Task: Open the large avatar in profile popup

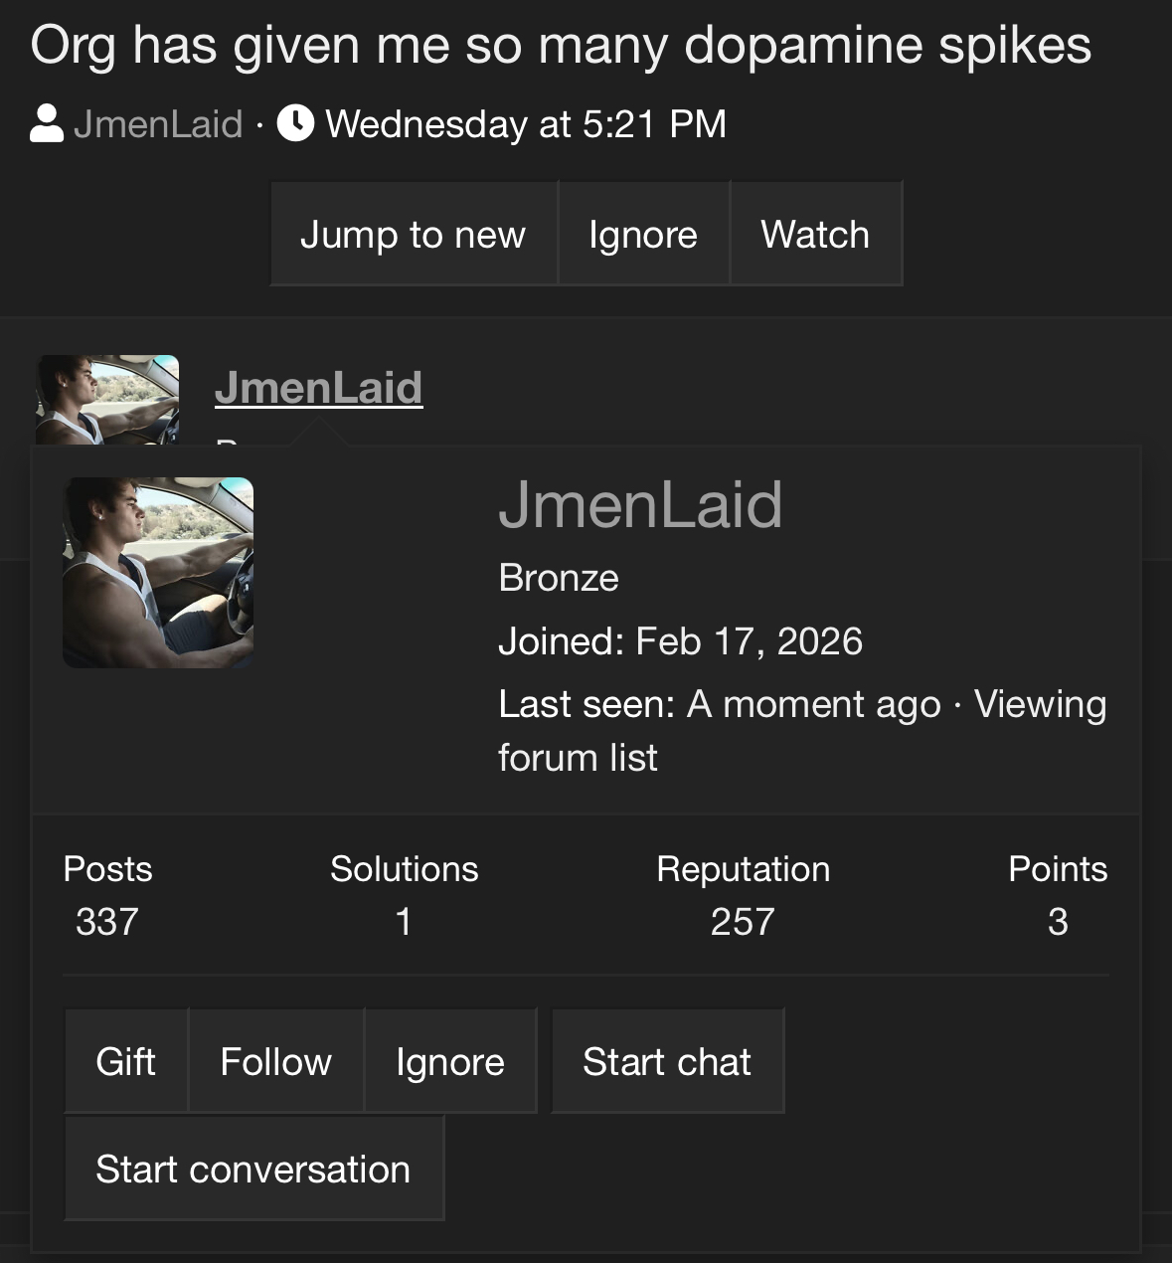Action: (158, 572)
